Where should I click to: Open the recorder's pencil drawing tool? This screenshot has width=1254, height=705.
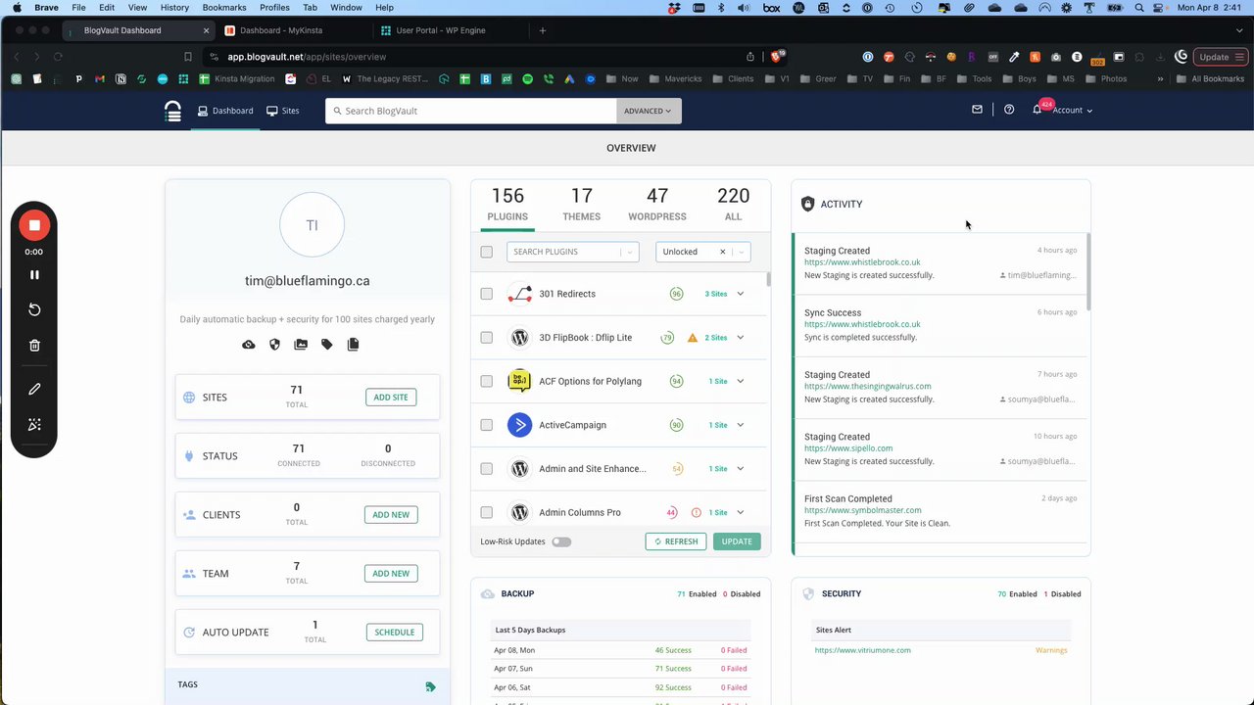pyautogui.click(x=34, y=389)
